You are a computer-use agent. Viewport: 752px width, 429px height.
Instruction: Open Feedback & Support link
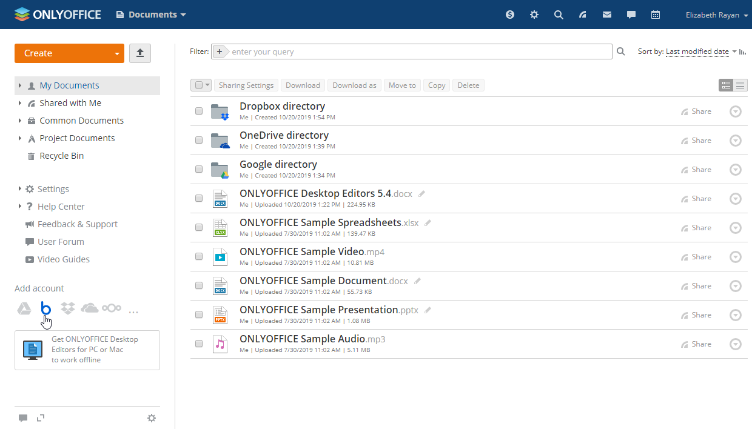(x=78, y=224)
